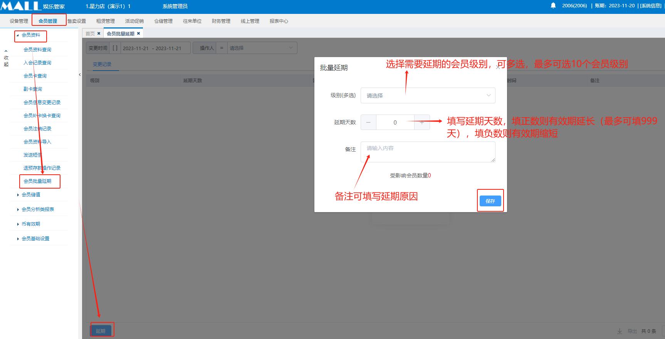This screenshot has height=339, width=665.
Task: Click the 延期 button at bottom
Action: pos(101,331)
